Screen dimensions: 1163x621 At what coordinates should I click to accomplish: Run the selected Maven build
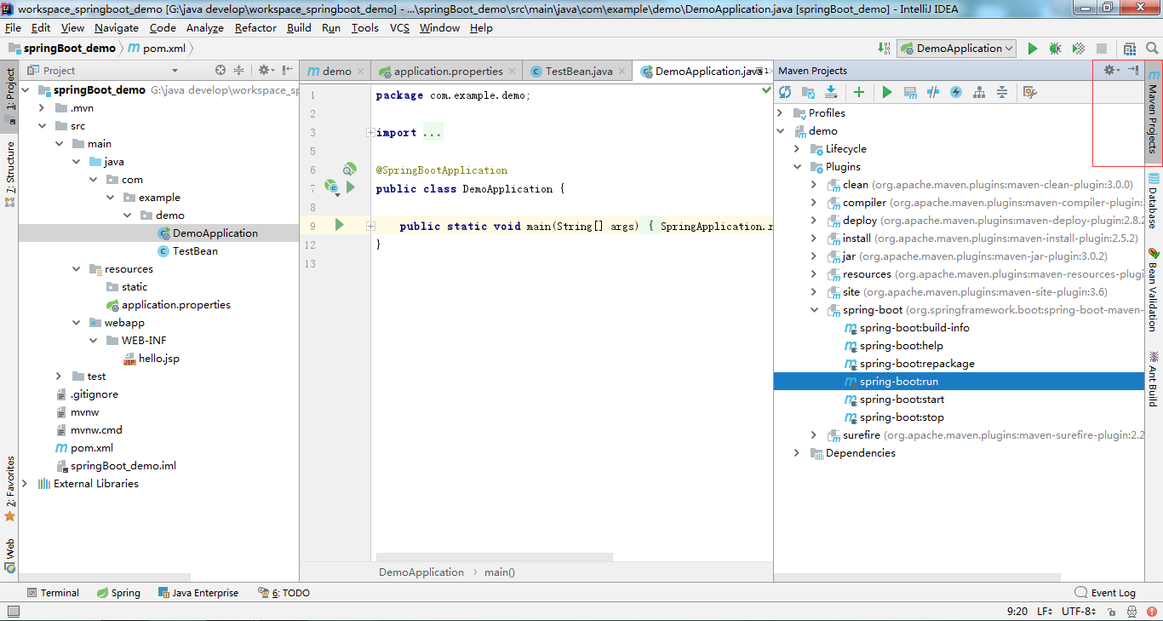[x=887, y=92]
